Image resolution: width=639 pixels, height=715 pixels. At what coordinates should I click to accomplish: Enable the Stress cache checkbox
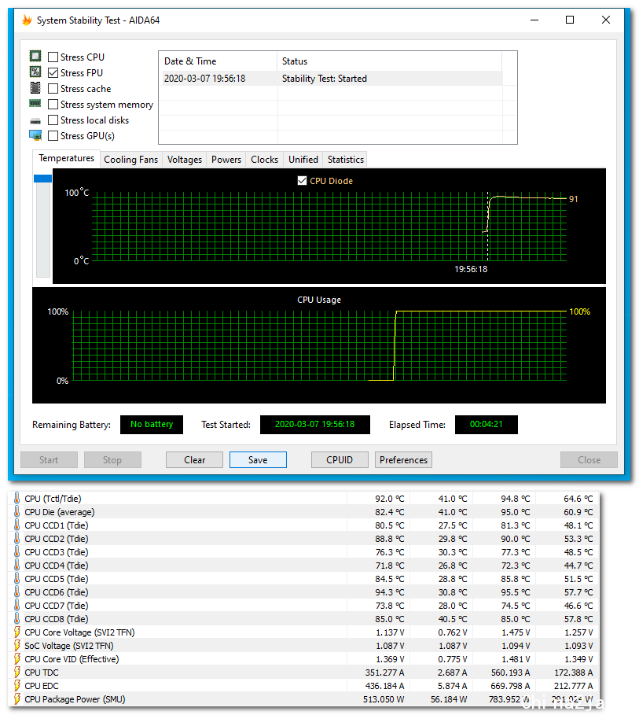[53, 88]
